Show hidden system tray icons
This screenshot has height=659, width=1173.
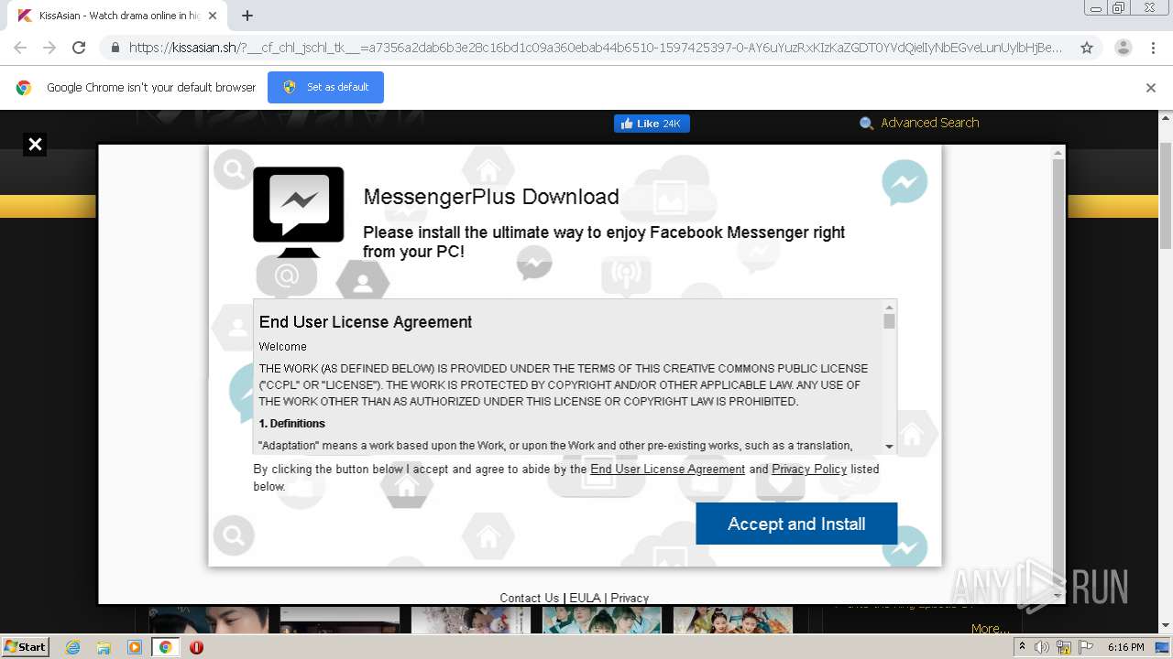click(x=1022, y=647)
